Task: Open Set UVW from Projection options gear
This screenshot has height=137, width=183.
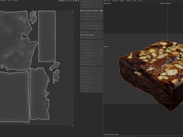Action: (x=101, y=11)
